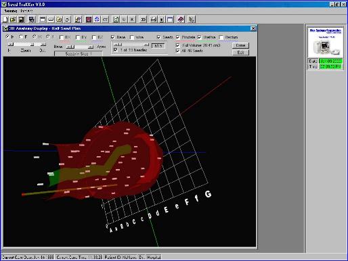The image size is (348, 261).
Task: Enable the RY rotation checkbox
Action: pyautogui.click(x=78, y=37)
